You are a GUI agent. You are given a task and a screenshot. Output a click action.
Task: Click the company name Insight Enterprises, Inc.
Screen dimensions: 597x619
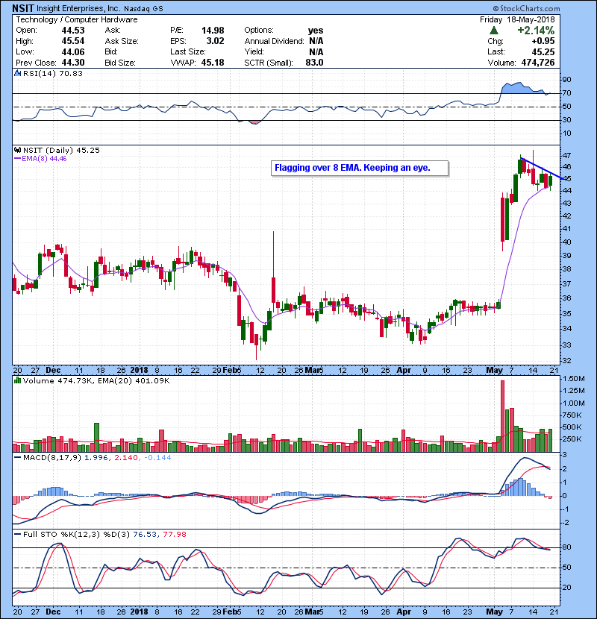[78, 8]
